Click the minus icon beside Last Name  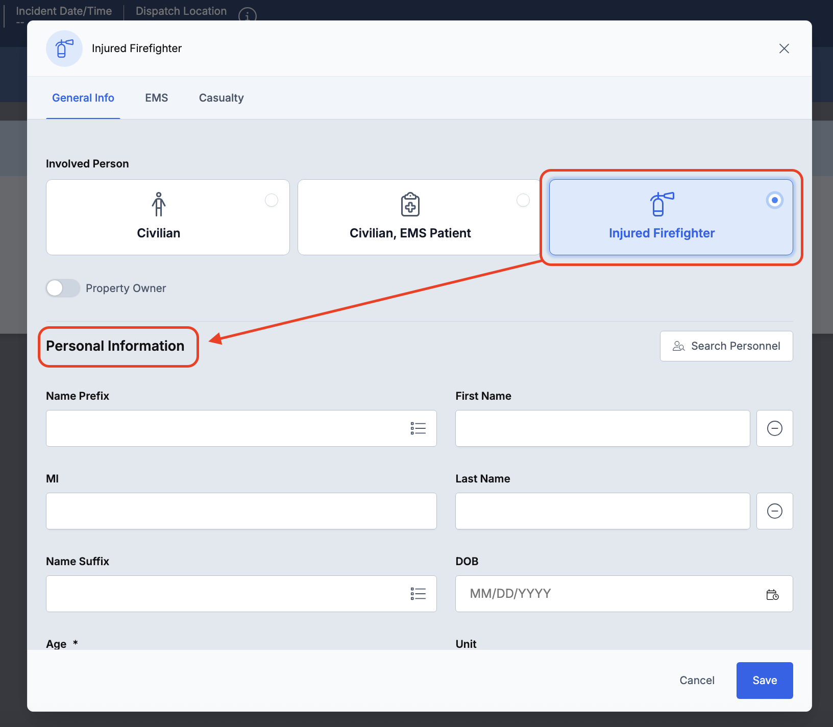[774, 511]
